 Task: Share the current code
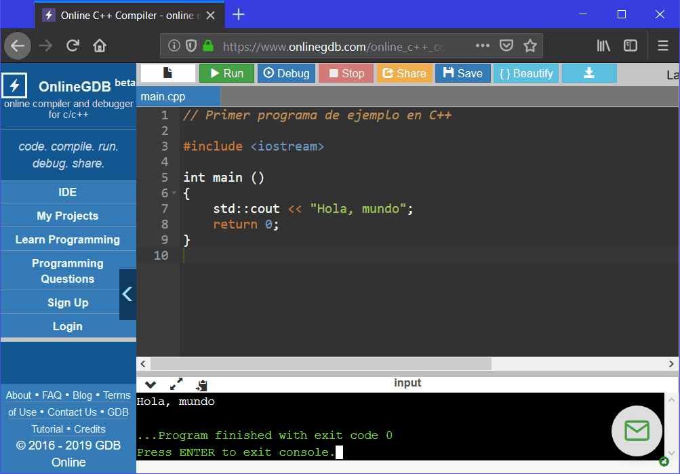pyautogui.click(x=404, y=73)
